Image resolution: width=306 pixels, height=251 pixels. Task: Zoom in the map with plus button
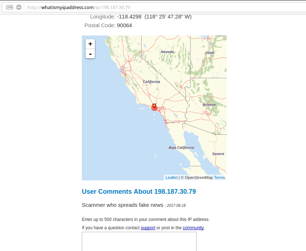click(90, 44)
